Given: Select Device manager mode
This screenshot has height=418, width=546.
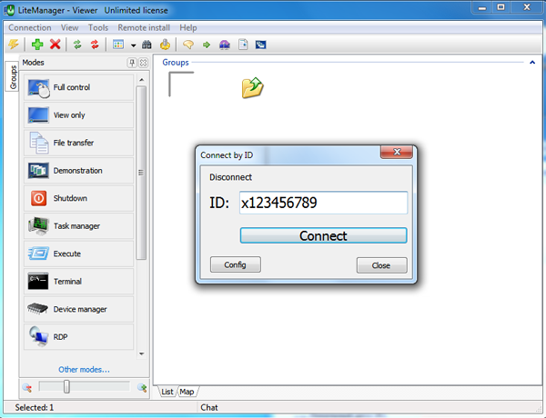Looking at the screenshot, I should pyautogui.click(x=80, y=309).
